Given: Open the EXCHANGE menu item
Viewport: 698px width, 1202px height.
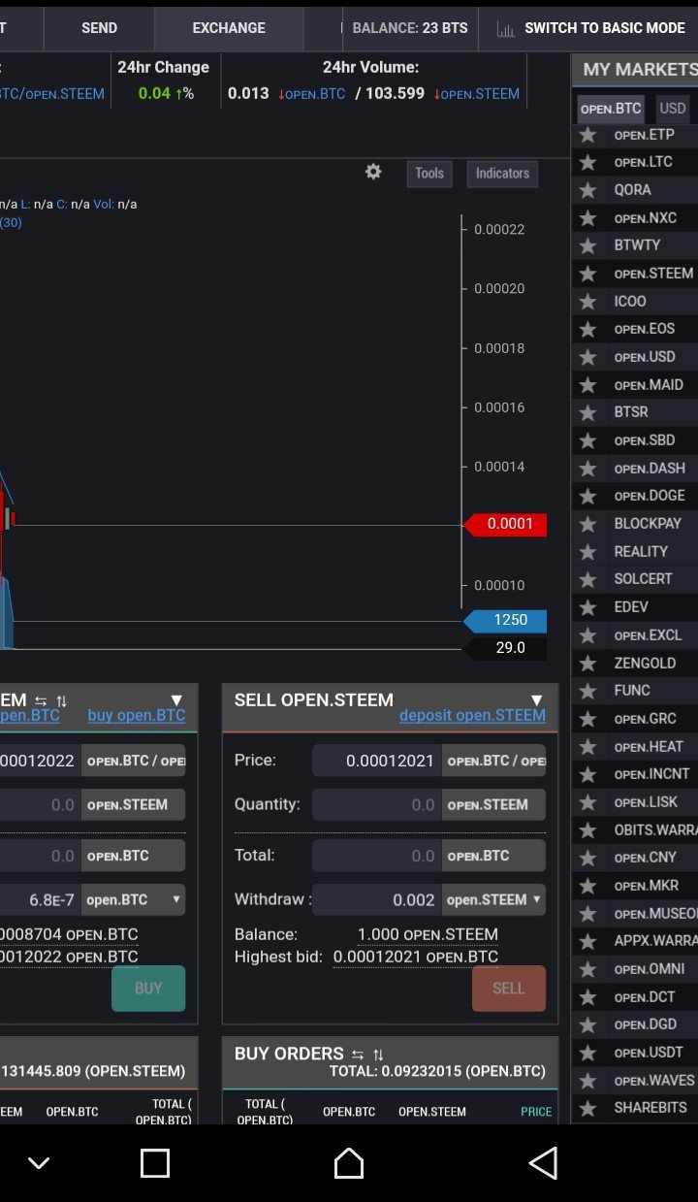Looking at the screenshot, I should pyautogui.click(x=229, y=28).
